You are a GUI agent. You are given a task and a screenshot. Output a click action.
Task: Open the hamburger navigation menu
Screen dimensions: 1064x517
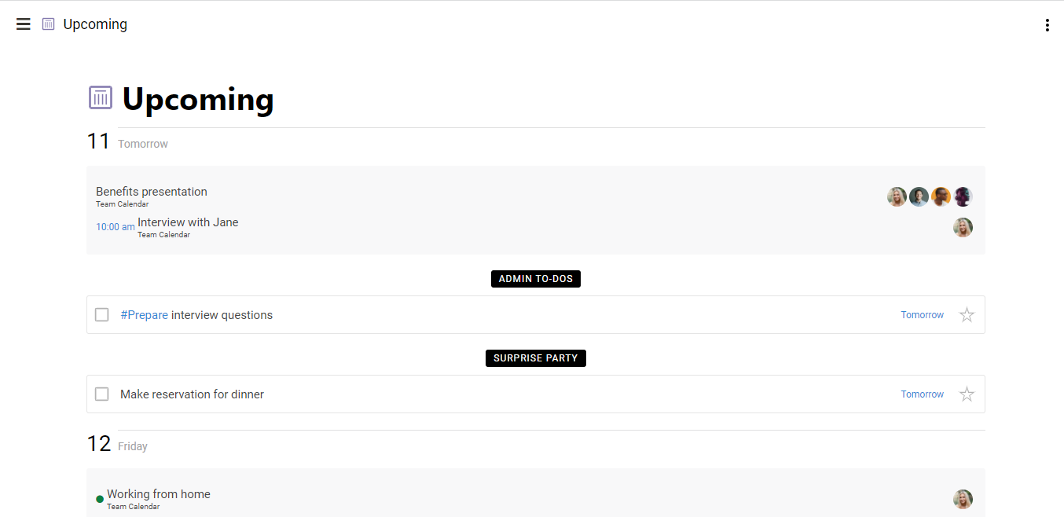click(x=24, y=24)
